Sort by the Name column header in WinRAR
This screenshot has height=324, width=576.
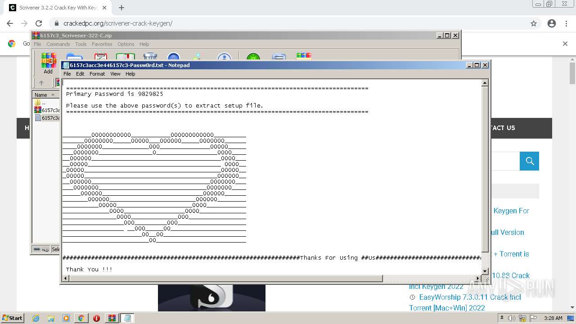[46, 95]
